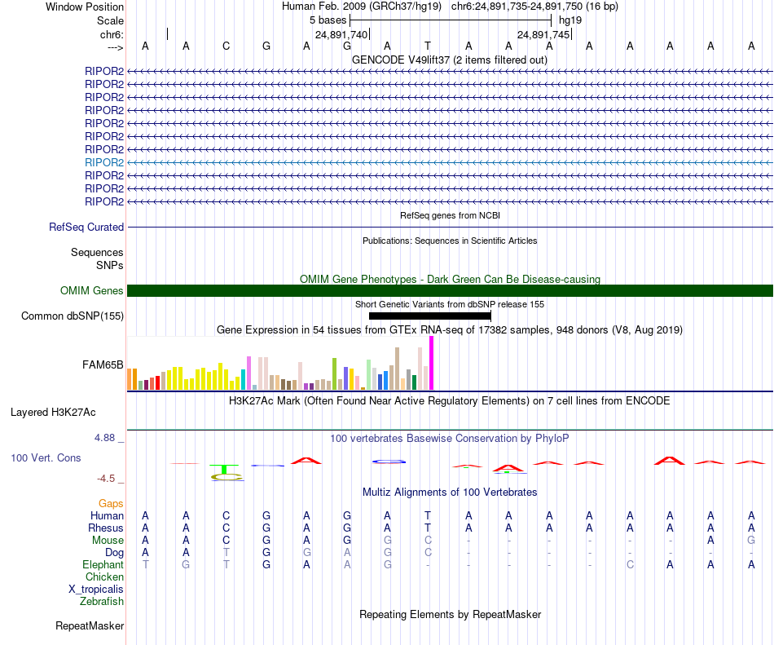
Task: Click the last RIPOR2 label above RefSeq title
Action: [x=104, y=201]
